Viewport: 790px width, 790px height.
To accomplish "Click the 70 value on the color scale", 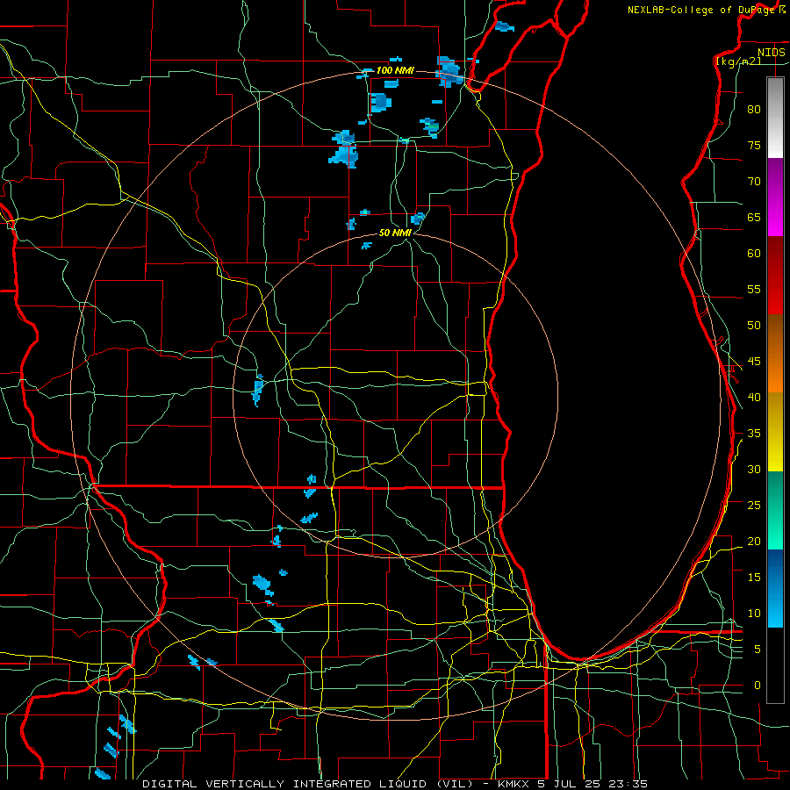I will [754, 182].
